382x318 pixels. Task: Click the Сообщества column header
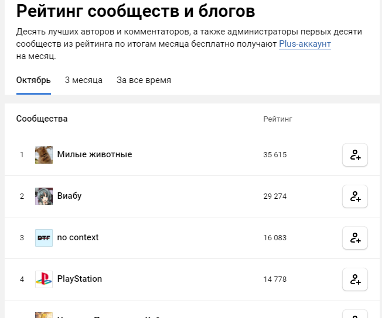click(x=42, y=119)
